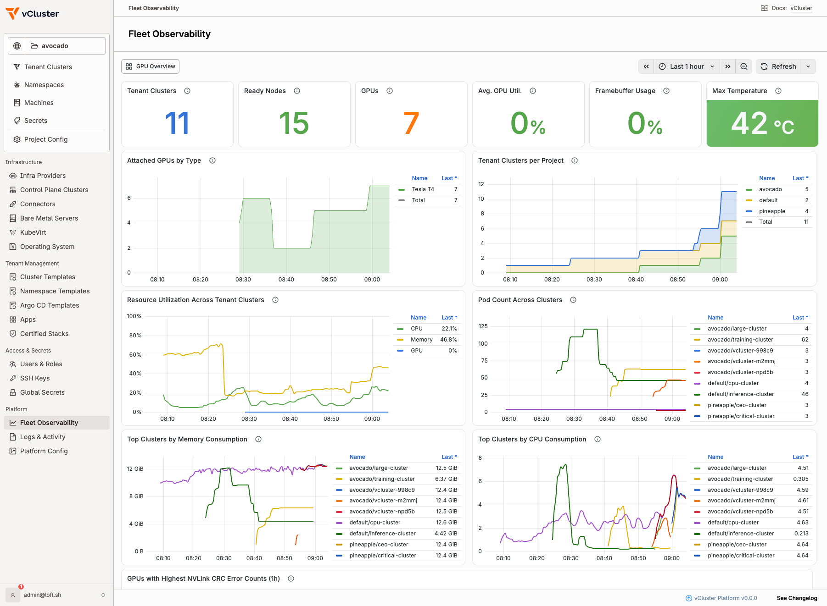
Task: Sort Attached GPUs legend by Name
Action: click(419, 178)
